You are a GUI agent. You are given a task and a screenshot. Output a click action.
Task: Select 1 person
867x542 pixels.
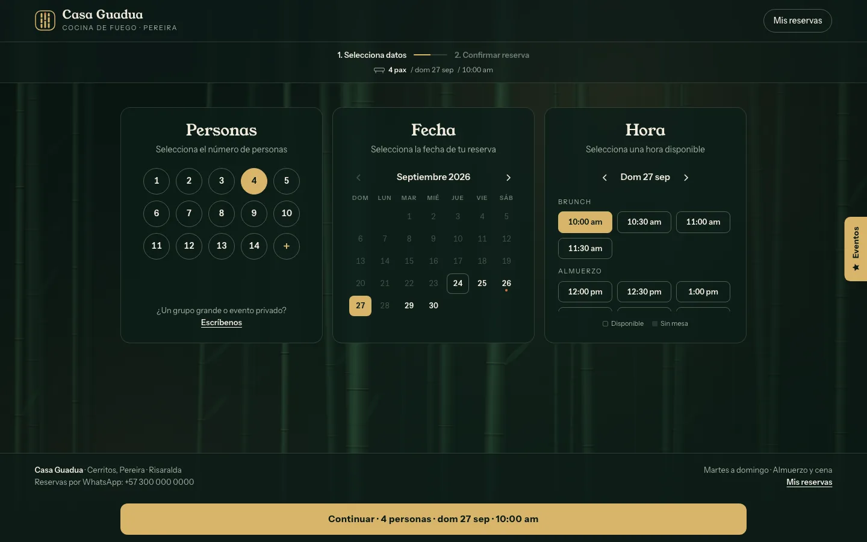click(157, 181)
